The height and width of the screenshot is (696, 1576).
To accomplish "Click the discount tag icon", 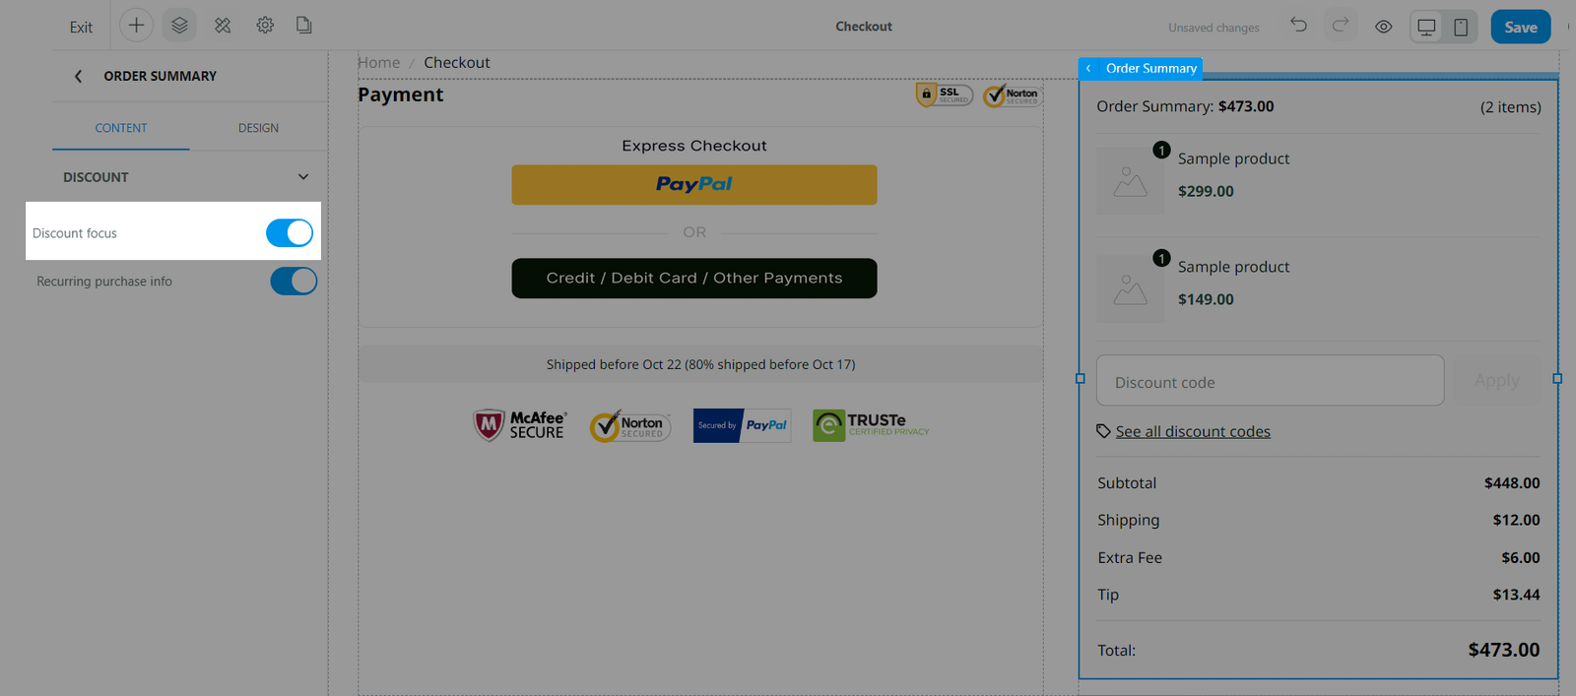I will point(1103,431).
